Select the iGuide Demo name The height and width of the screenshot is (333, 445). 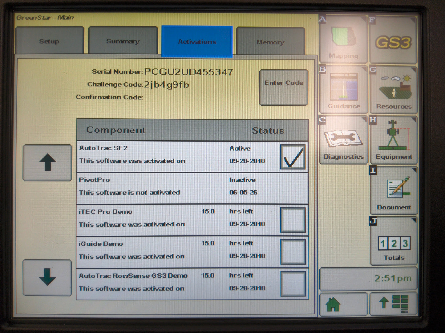point(101,244)
